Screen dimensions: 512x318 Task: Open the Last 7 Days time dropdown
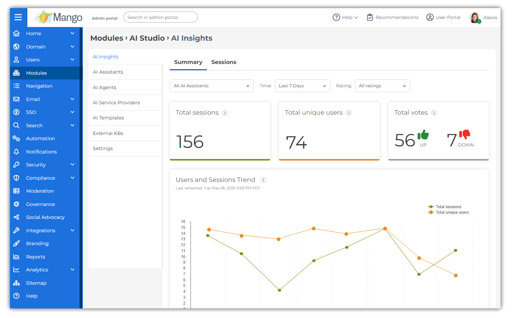pyautogui.click(x=302, y=86)
